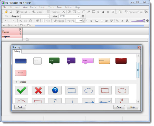
Task: Open the View zoom percentage dropdown
Action: click(78, 16)
